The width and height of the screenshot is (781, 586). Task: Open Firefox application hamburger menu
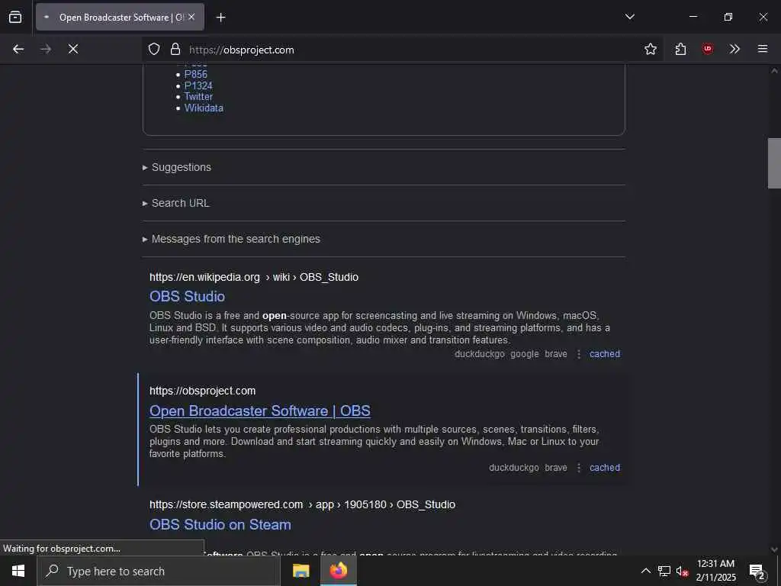[762, 49]
